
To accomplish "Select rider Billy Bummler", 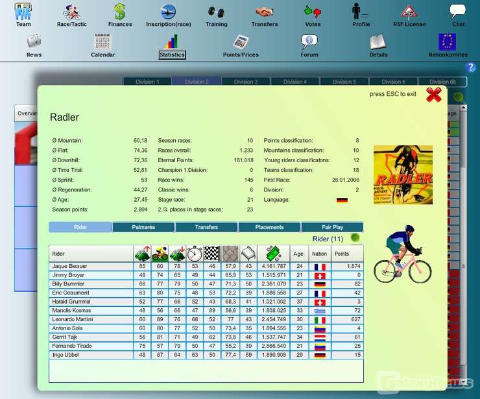I will coord(206,284).
